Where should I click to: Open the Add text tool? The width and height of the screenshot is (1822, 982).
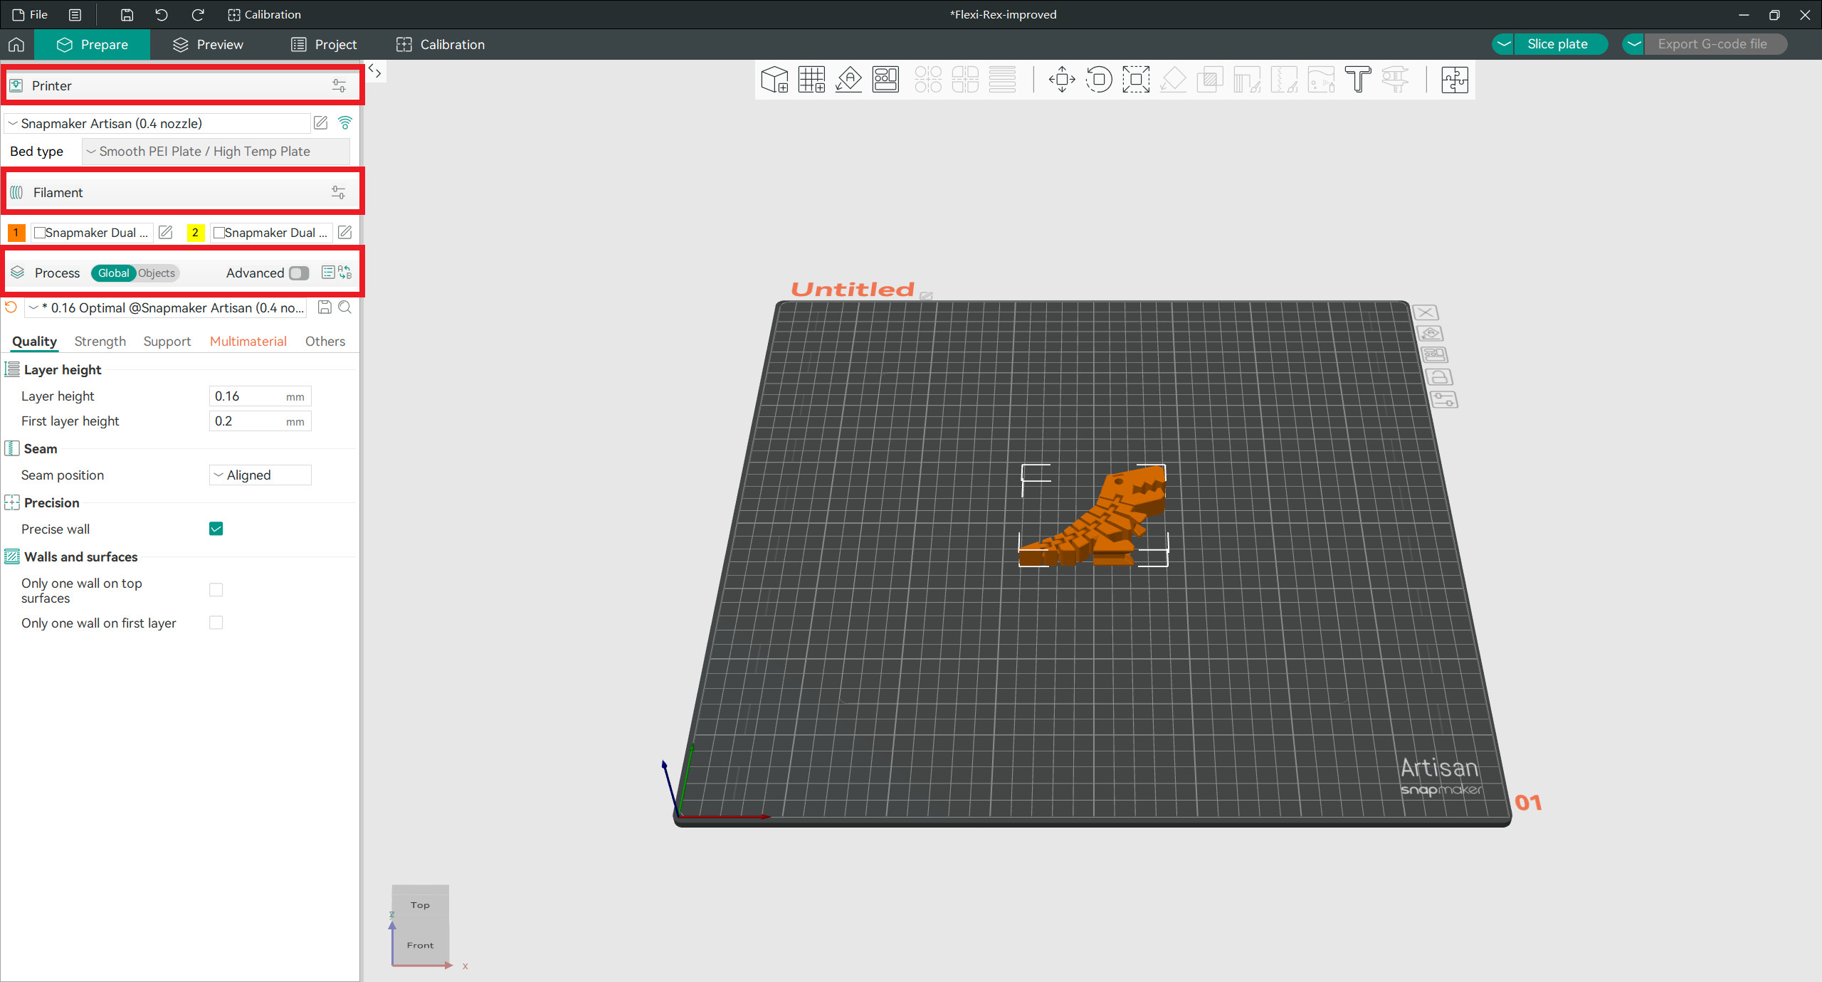[1359, 80]
